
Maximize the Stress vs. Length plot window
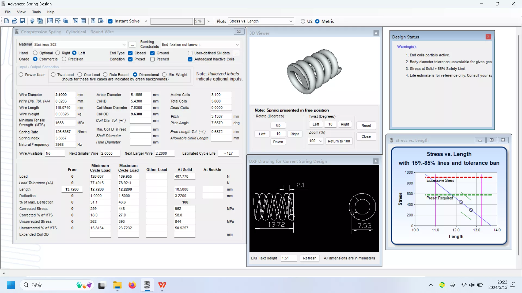492,140
